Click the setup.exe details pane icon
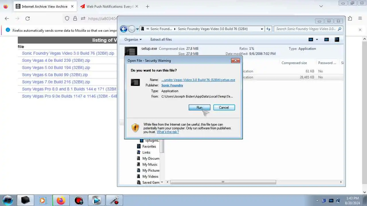367x206 pixels. coord(131,51)
